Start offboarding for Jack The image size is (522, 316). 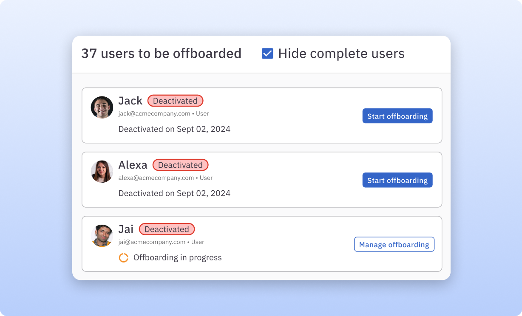click(397, 116)
